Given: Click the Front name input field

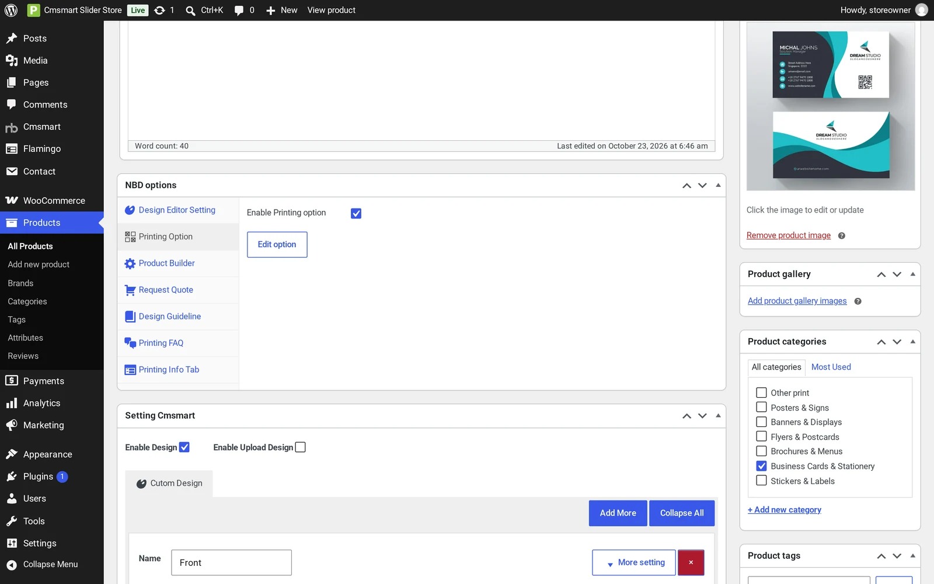Looking at the screenshot, I should [x=231, y=563].
